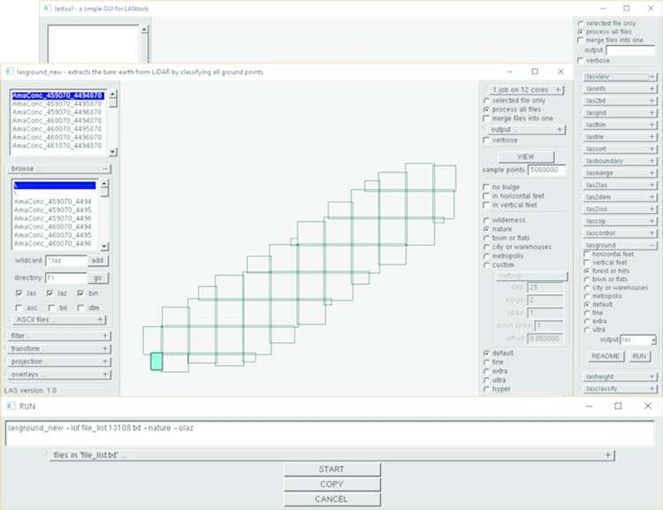Click the sample points input field

[546, 170]
